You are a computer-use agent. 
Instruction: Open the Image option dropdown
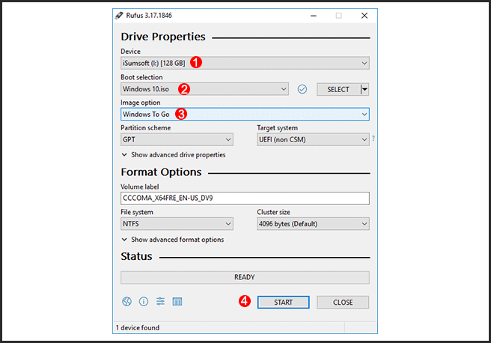[245, 114]
